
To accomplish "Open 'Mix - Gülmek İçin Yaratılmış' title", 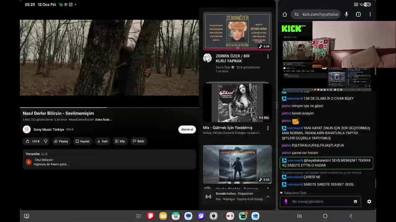I will click(x=227, y=128).
